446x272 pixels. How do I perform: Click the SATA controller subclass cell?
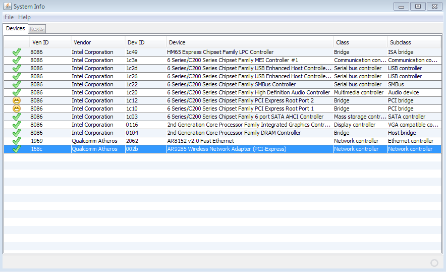414,117
